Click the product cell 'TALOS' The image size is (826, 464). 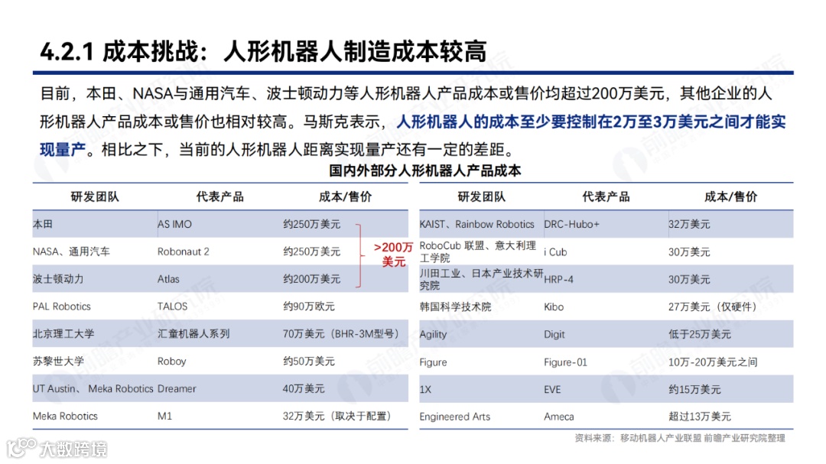coord(172,307)
